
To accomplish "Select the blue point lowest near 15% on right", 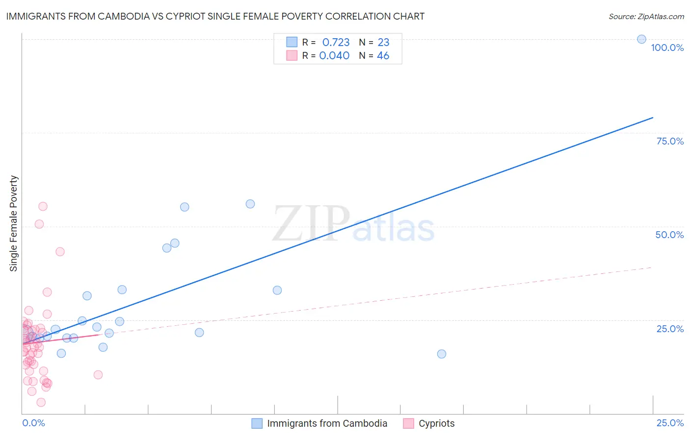I will tap(442, 354).
